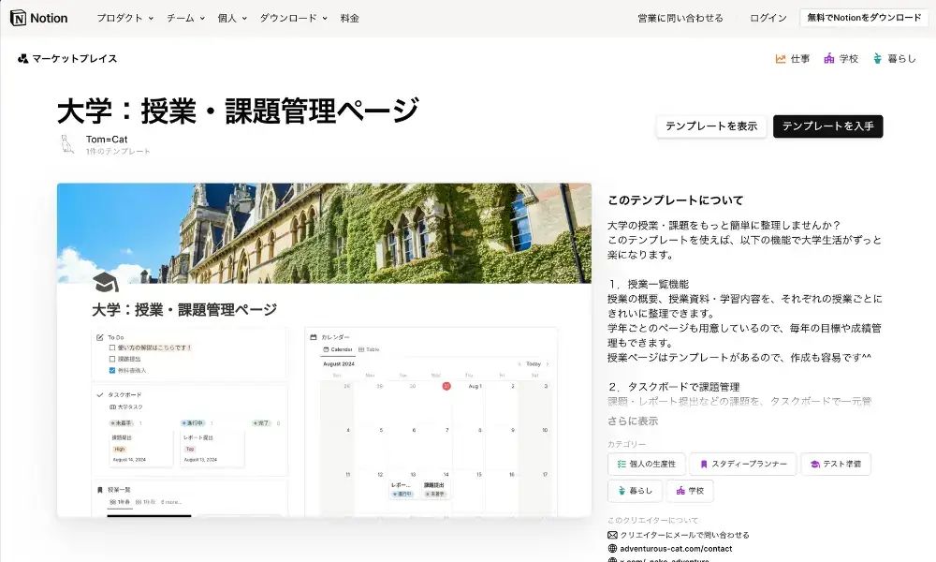Image resolution: width=936 pixels, height=562 pixels.
Task: Open the ダウンロード dropdown menu
Action: tap(294, 18)
